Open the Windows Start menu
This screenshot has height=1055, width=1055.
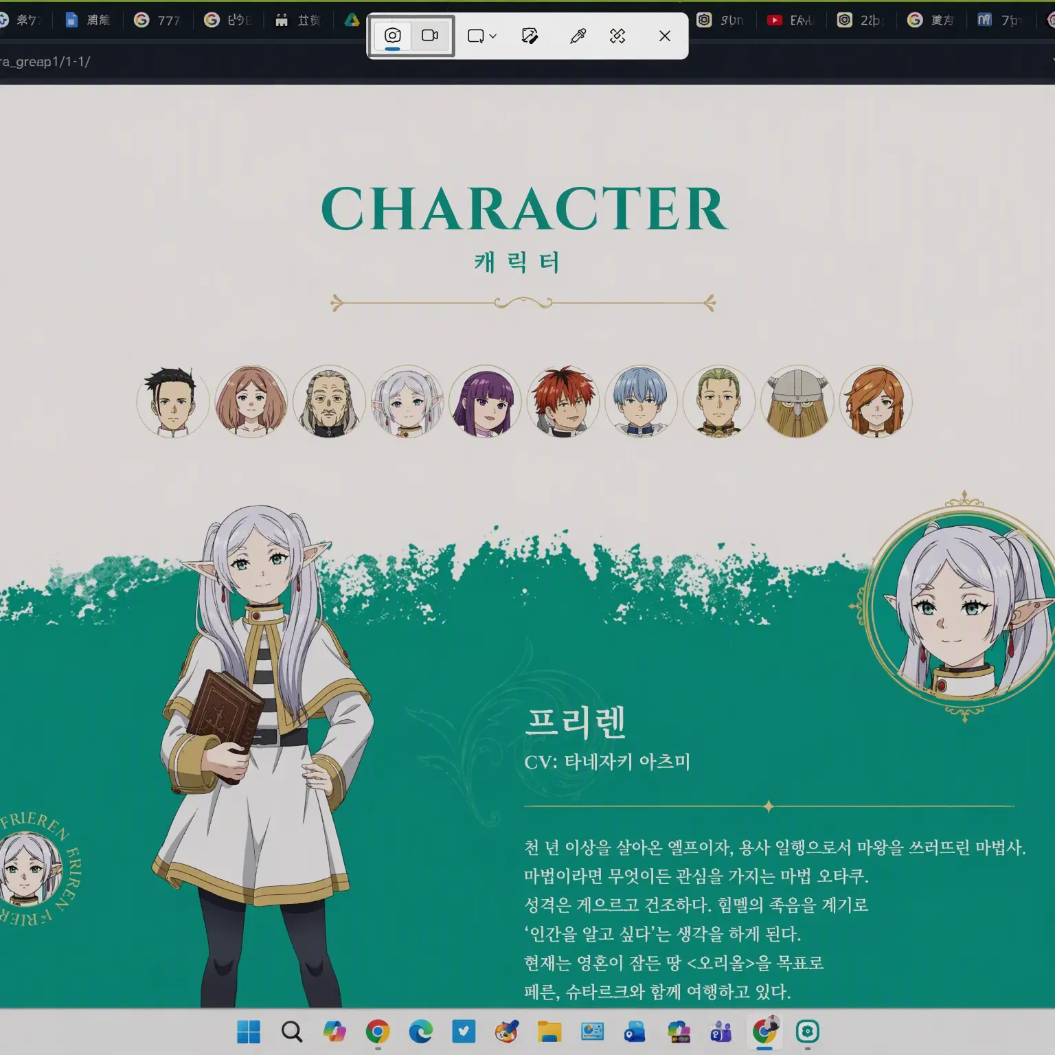(x=249, y=1032)
